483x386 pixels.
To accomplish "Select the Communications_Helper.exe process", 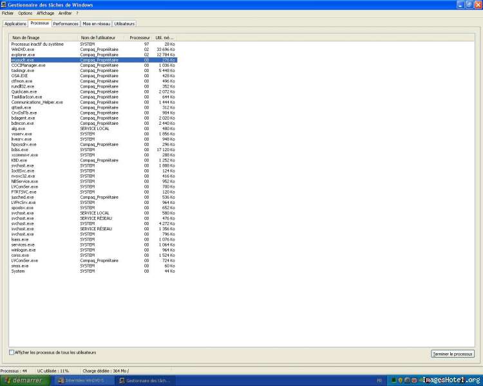I will click(x=93, y=102).
